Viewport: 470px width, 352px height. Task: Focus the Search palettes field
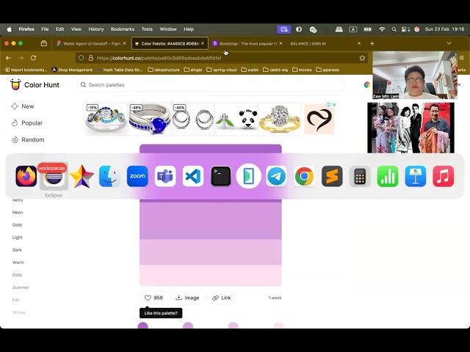coord(211,85)
